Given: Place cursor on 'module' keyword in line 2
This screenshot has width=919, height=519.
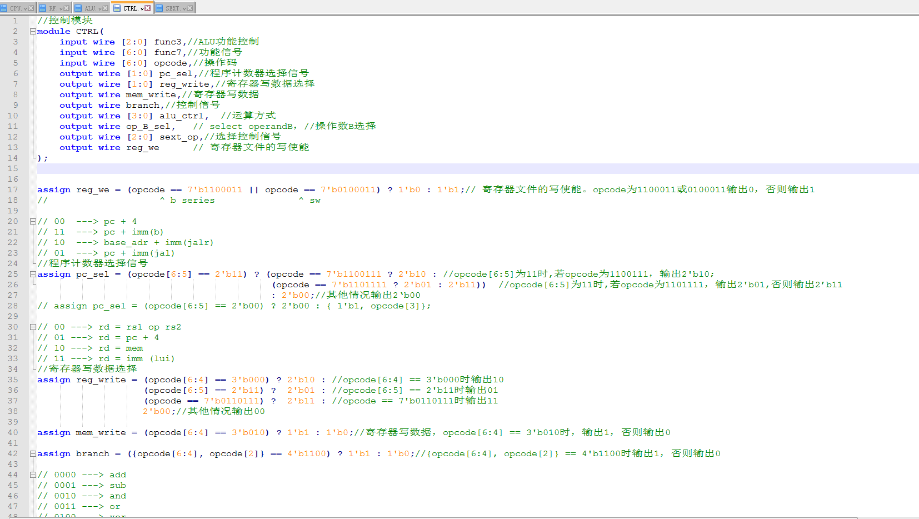Looking at the screenshot, I should 53,32.
